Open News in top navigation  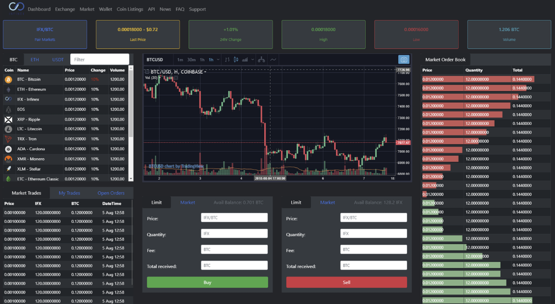[165, 9]
